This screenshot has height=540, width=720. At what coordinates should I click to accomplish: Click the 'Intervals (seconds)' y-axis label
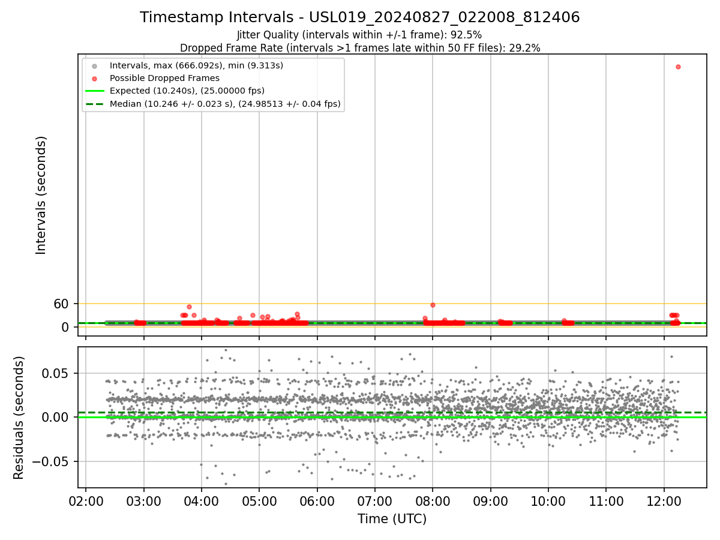(x=41, y=195)
